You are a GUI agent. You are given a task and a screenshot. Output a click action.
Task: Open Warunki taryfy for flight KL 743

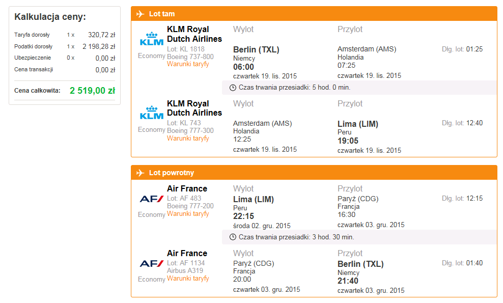pos(188,138)
